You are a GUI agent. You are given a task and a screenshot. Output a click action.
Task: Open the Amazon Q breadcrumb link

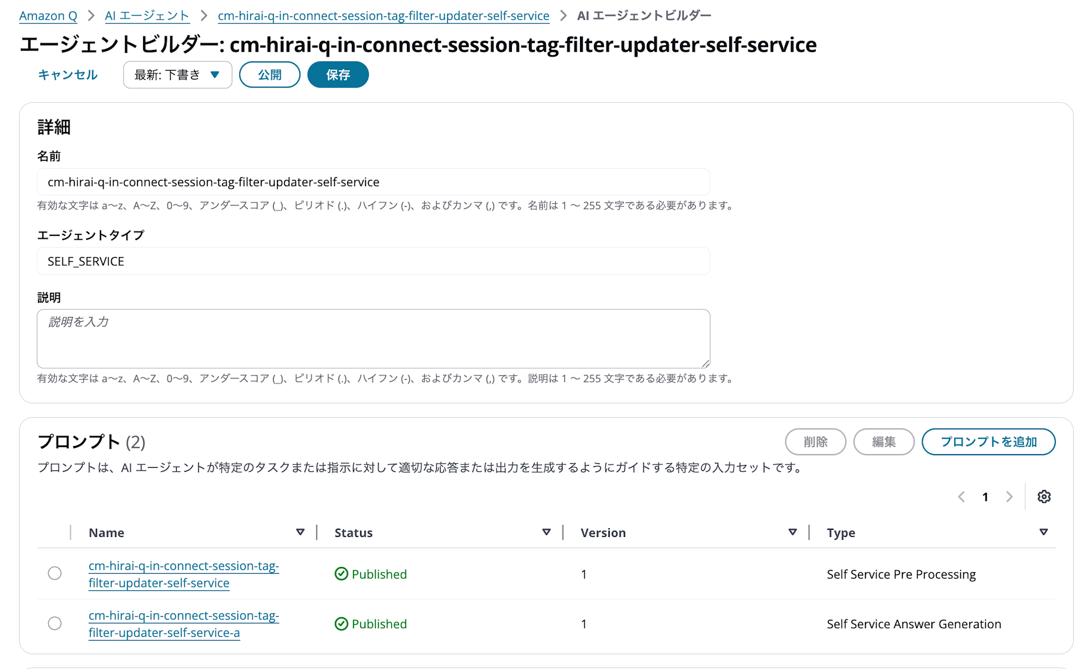pyautogui.click(x=48, y=15)
